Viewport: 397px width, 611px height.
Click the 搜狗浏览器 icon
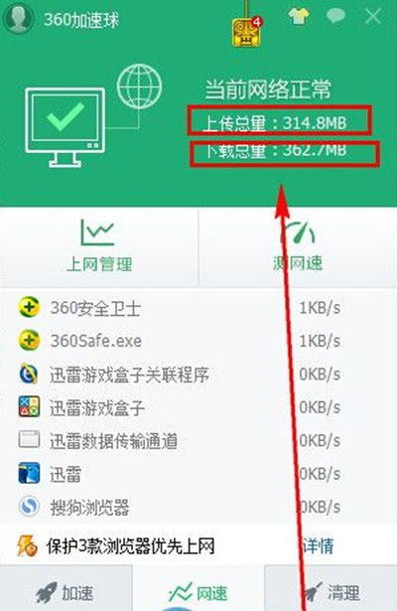point(29,506)
